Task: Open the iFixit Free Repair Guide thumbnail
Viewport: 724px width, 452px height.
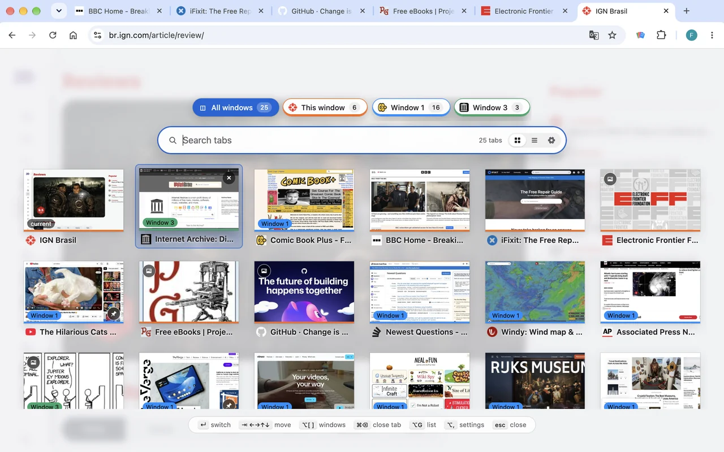Action: (535, 199)
